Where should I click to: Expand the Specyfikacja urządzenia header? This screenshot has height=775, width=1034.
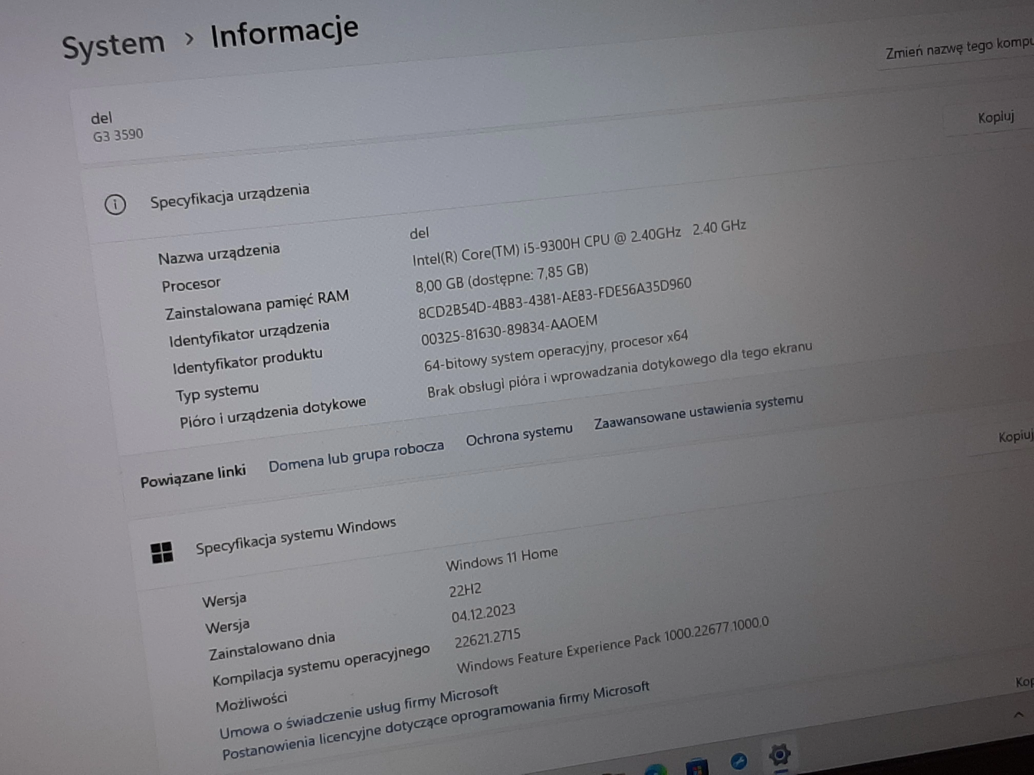click(230, 196)
